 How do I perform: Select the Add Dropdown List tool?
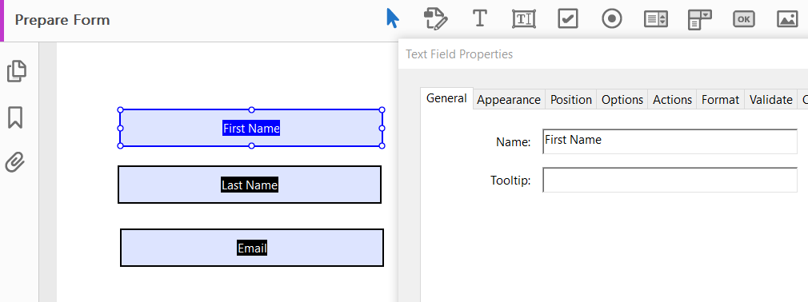tap(699, 19)
